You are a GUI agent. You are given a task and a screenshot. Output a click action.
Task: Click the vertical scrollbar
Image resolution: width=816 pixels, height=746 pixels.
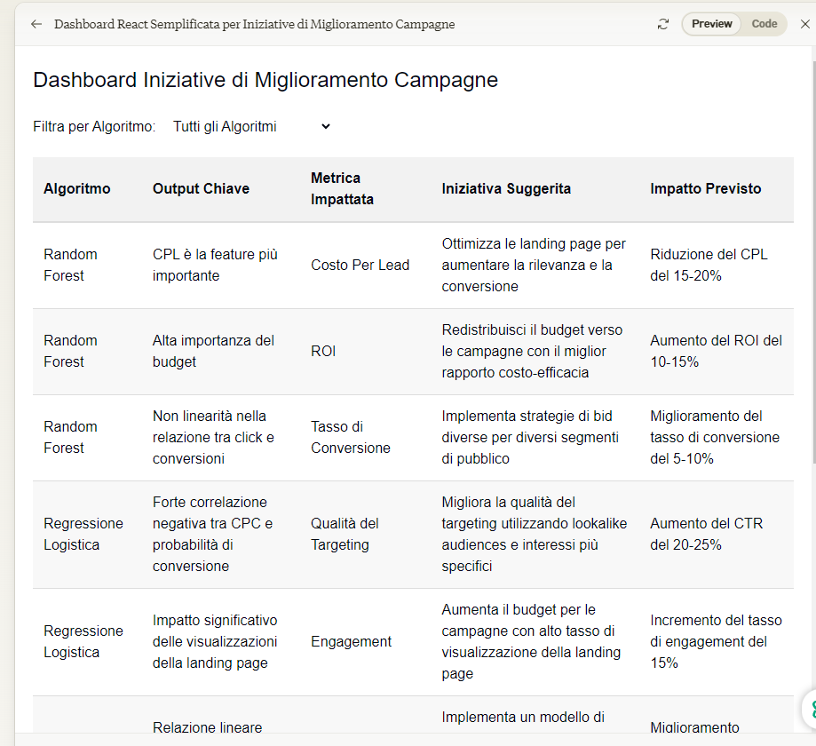[812, 260]
